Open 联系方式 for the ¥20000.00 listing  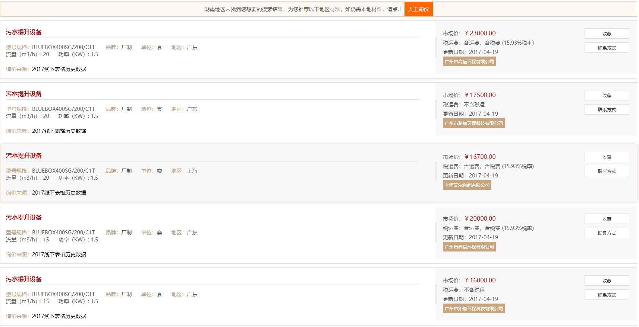pyautogui.click(x=607, y=233)
